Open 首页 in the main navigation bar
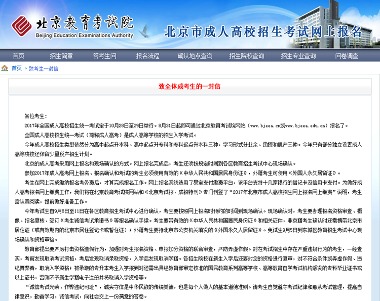The height and width of the screenshot is (301, 380). pyautogui.click(x=18, y=56)
